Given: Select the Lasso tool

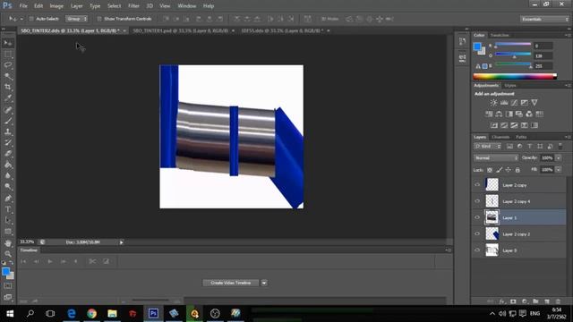Looking at the screenshot, I should click(8, 65).
